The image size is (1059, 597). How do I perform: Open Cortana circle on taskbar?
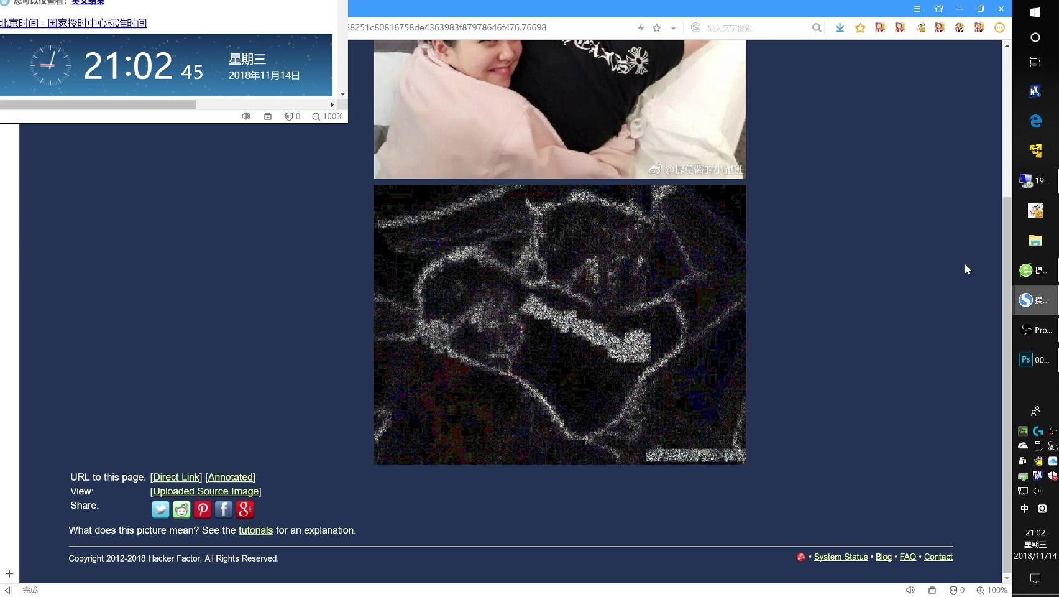[1035, 37]
